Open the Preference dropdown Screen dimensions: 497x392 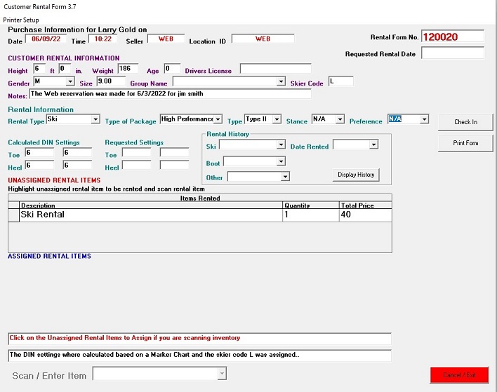coord(424,120)
